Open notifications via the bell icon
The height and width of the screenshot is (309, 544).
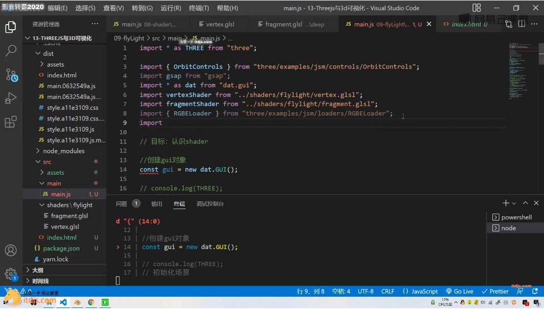click(x=534, y=291)
